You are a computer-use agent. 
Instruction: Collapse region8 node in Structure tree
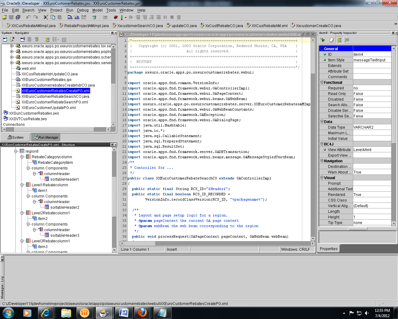[16, 151]
